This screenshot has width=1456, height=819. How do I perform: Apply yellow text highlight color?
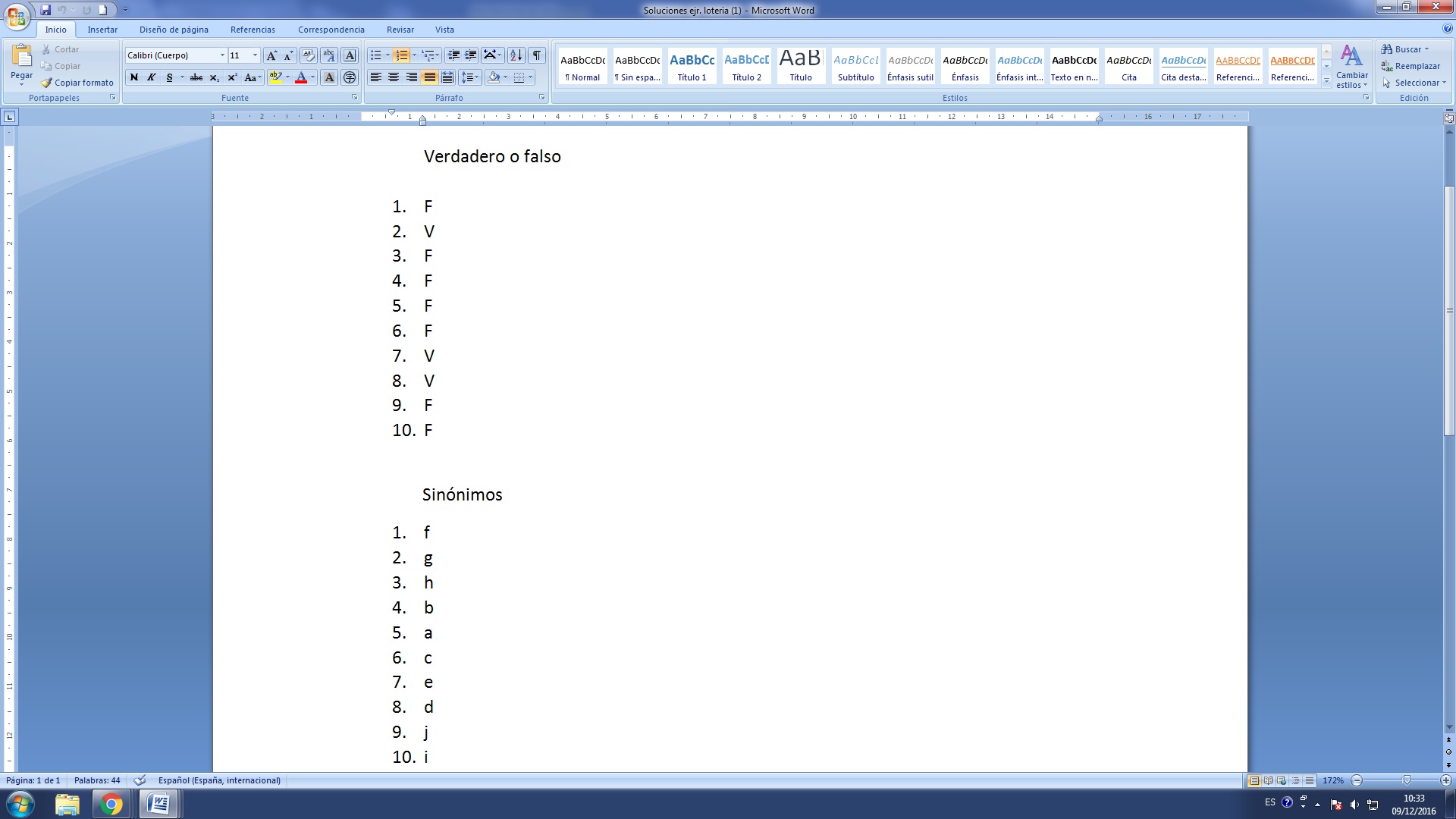(x=275, y=77)
